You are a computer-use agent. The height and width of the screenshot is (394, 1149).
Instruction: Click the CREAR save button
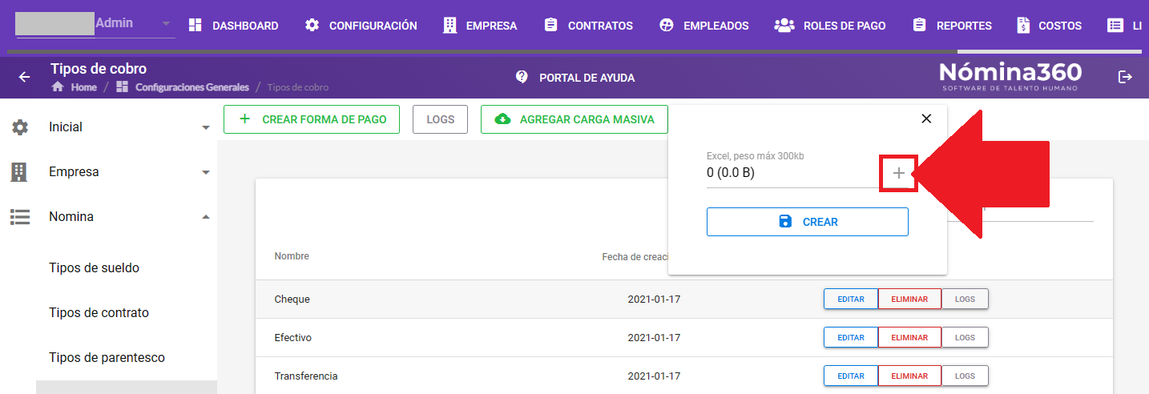pos(808,222)
